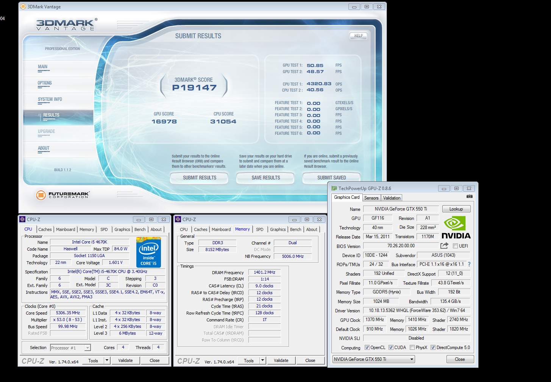Viewport: 551px width, 382px height.
Task: Click the CPU score value 31054
Action: coord(223,122)
